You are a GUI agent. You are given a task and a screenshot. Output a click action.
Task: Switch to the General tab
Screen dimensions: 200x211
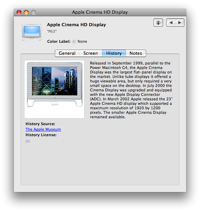pos(67,53)
